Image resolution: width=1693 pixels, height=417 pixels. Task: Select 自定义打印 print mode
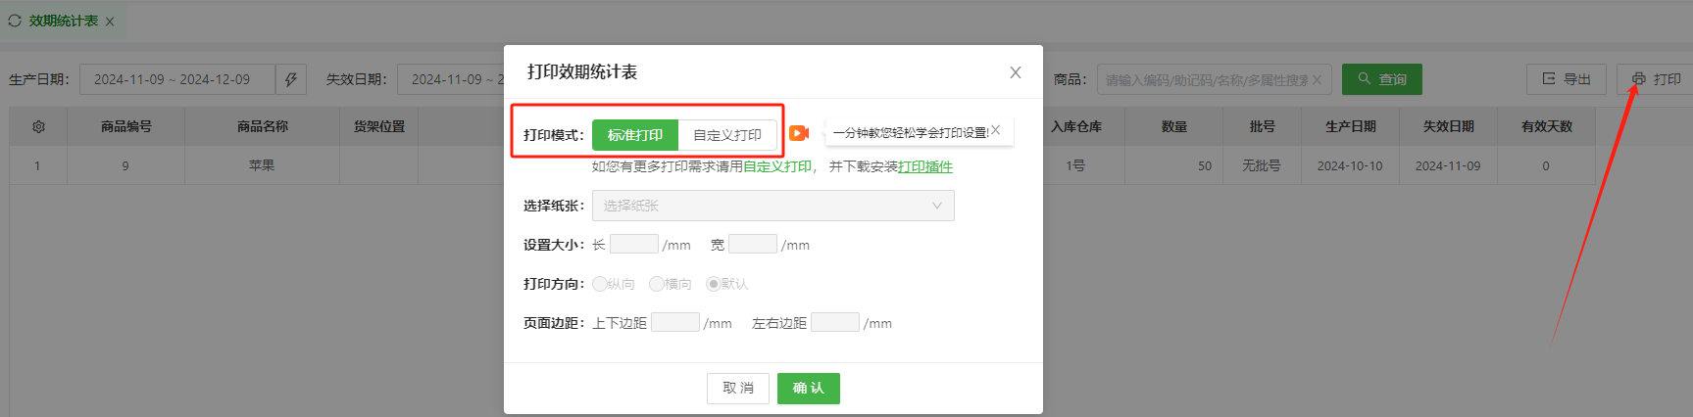[727, 135]
